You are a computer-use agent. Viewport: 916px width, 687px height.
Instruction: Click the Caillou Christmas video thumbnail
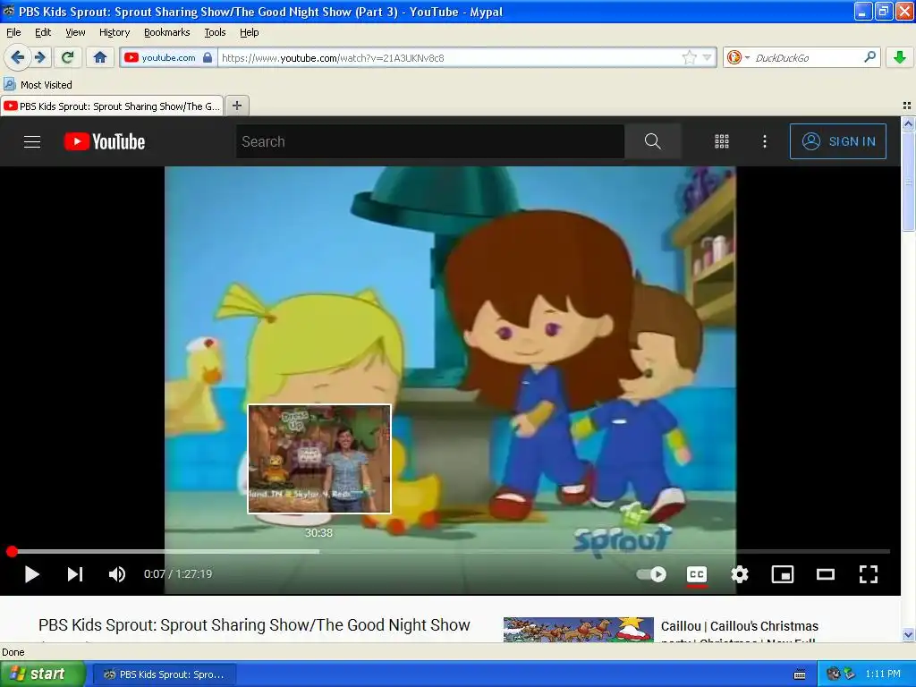(x=579, y=630)
